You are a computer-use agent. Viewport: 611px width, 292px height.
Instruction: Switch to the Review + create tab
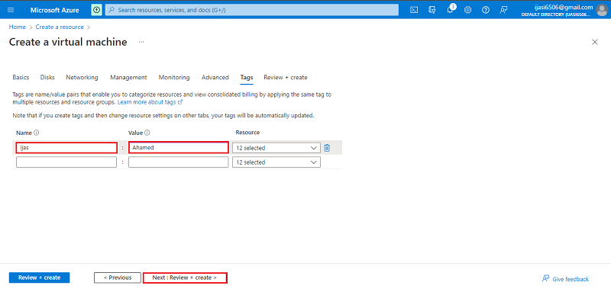point(286,77)
